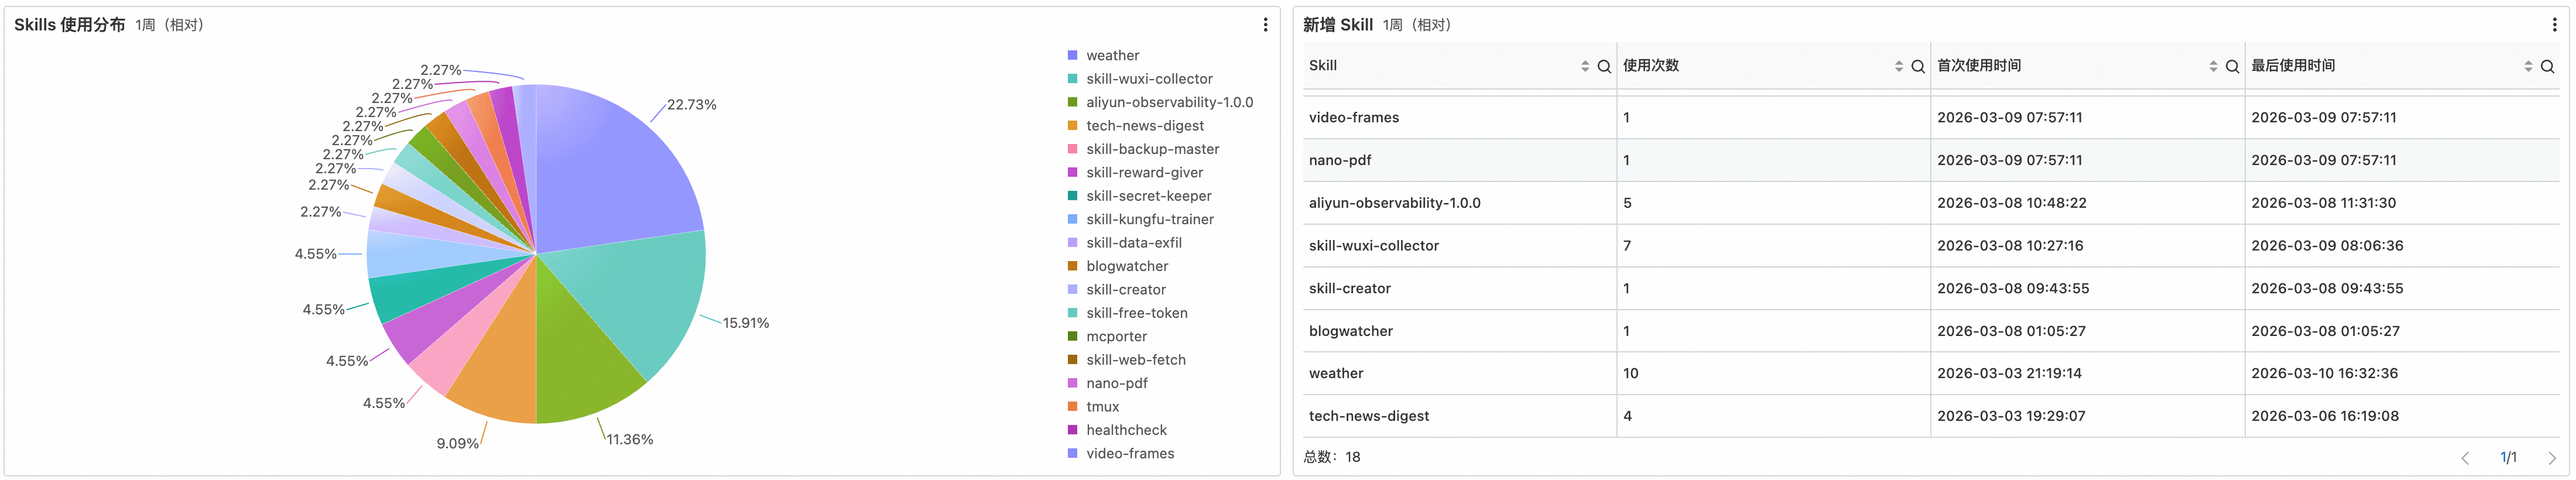Sort by 最后使用时间 using sort arrows
The image size is (2576, 480).
(x=2528, y=67)
